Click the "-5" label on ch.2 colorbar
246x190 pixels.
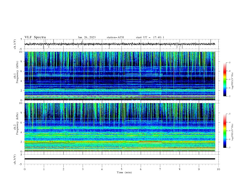229,131
